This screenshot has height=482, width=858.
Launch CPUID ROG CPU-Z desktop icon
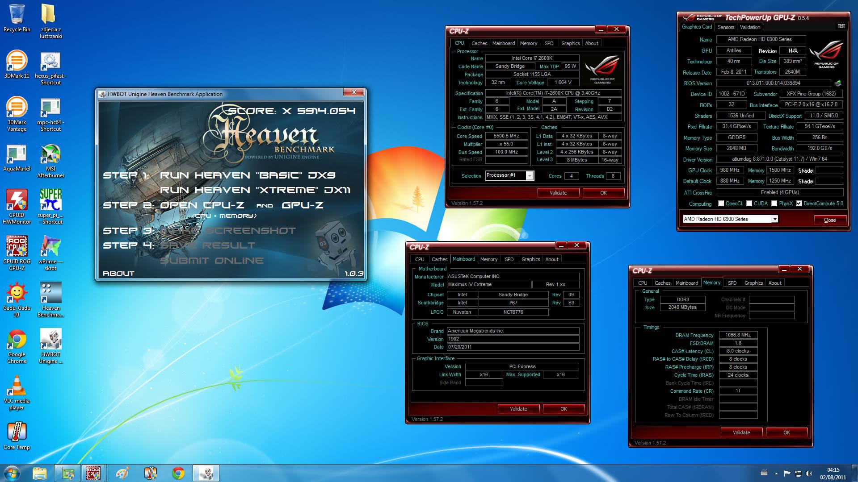tap(17, 253)
